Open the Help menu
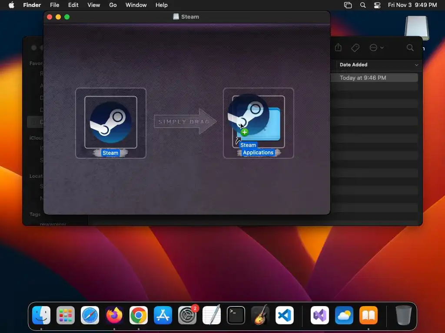Screen dimensions: 445x333 coord(162,5)
